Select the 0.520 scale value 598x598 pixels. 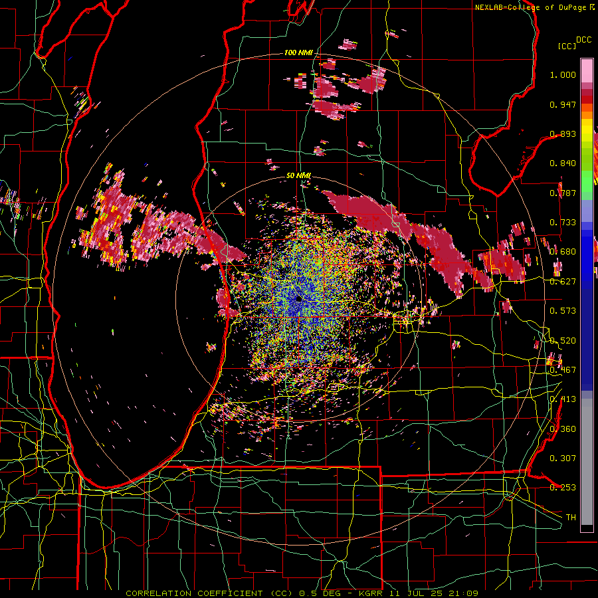(x=563, y=341)
